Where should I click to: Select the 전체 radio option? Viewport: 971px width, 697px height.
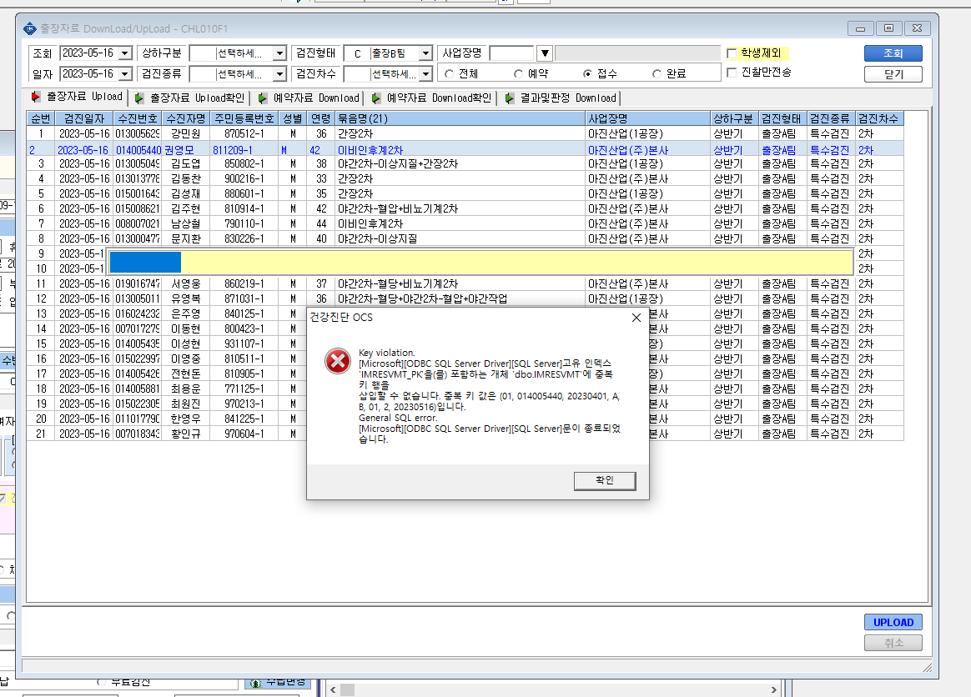click(449, 73)
